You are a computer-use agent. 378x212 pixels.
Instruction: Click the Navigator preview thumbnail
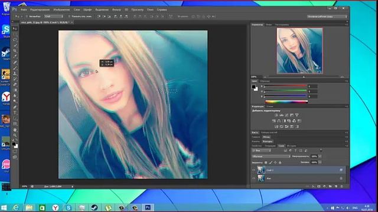click(299, 51)
